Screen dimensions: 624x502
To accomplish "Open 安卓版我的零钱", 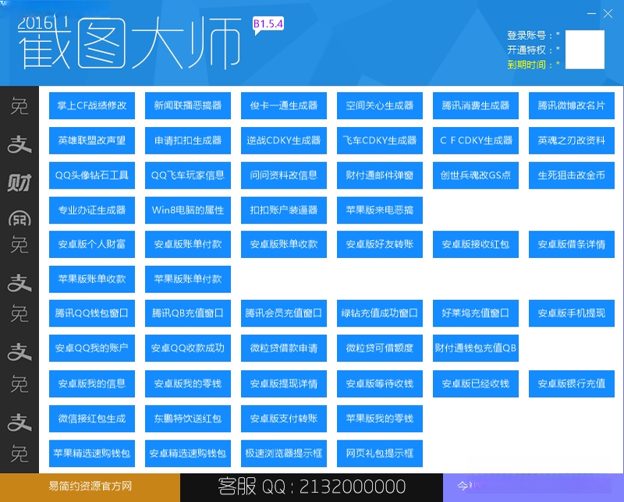I will click(188, 384).
